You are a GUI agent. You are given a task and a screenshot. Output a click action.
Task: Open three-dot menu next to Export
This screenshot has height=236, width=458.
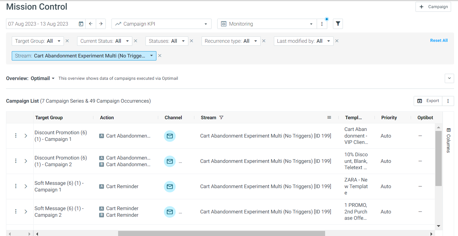448,101
